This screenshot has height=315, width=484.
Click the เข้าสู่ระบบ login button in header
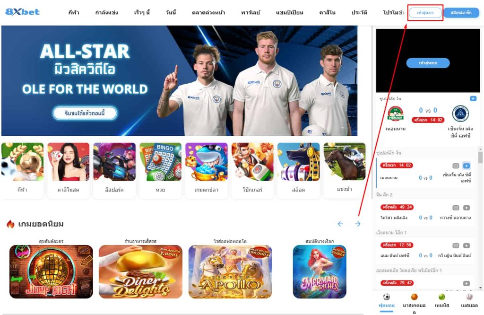pos(425,13)
